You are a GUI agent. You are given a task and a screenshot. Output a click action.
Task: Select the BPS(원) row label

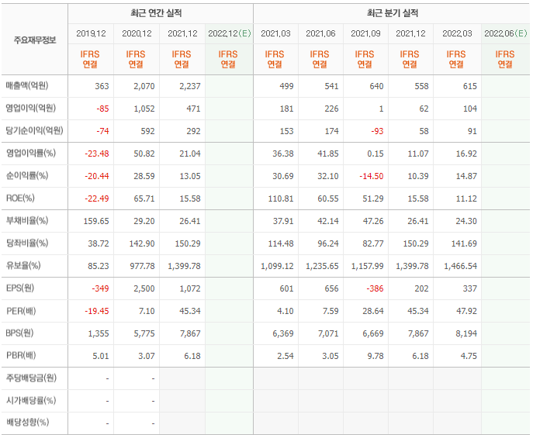(x=19, y=333)
